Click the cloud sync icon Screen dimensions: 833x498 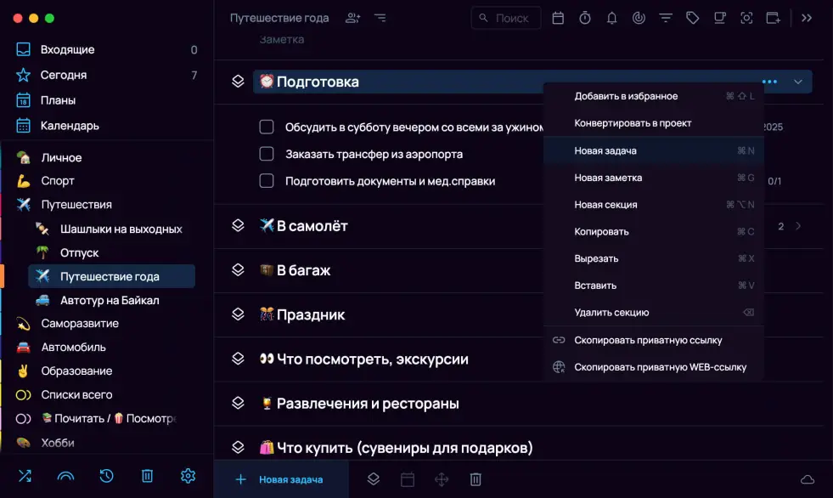(808, 480)
